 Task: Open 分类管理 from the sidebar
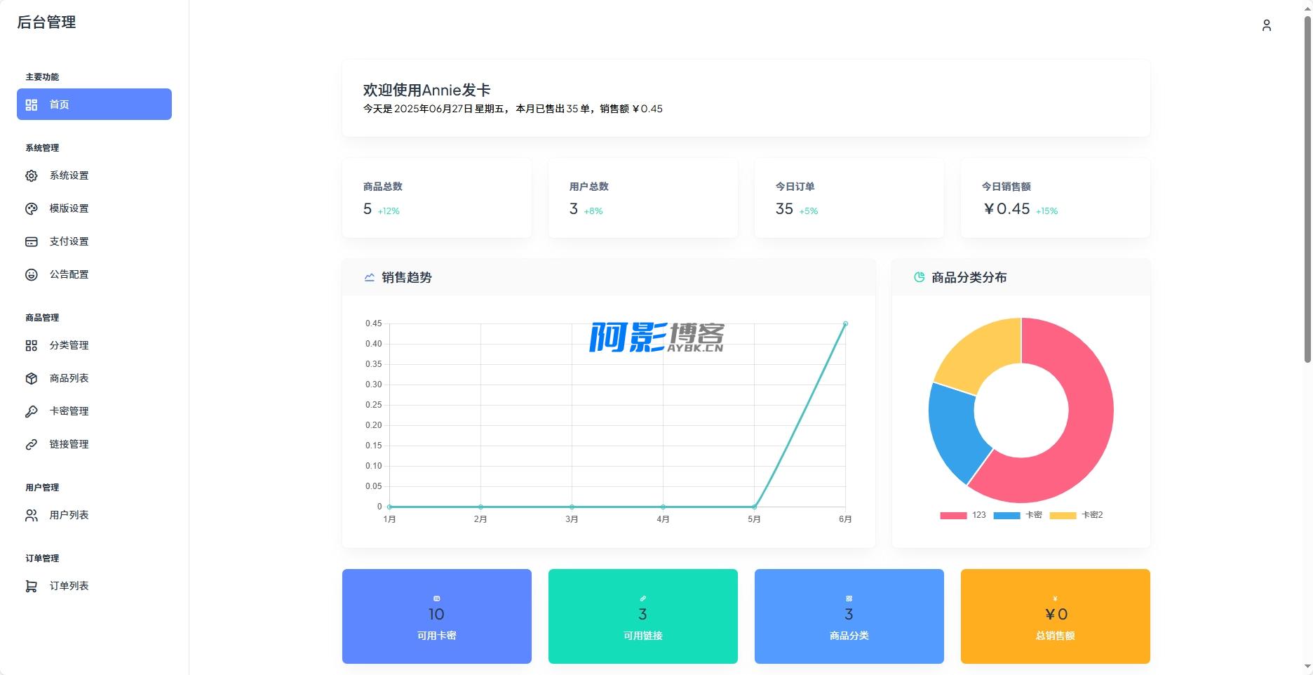[x=69, y=345]
